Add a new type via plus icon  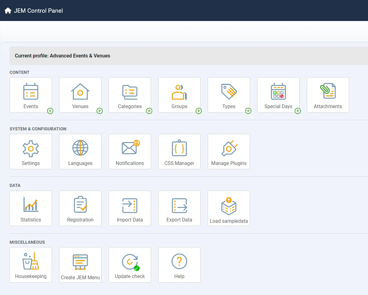point(248,111)
